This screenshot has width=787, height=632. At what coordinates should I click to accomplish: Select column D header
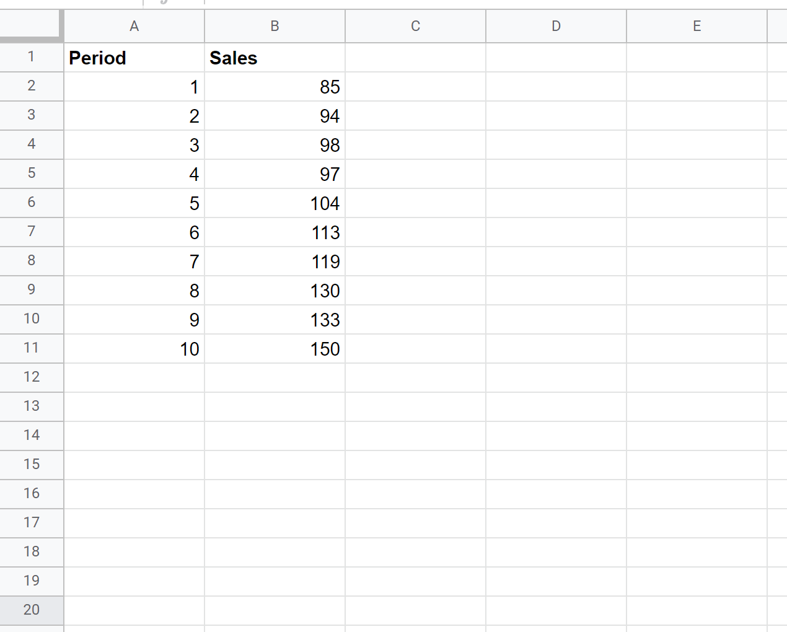coord(556,26)
